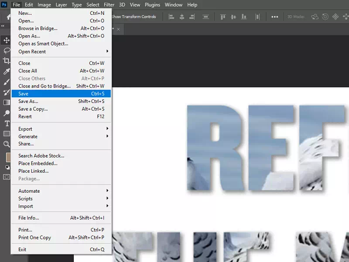The image size is (349, 262).
Task: Select the Gradient tool
Action: tap(7, 102)
